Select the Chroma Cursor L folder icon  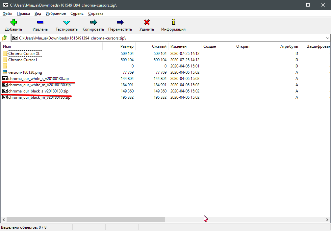pos(5,60)
